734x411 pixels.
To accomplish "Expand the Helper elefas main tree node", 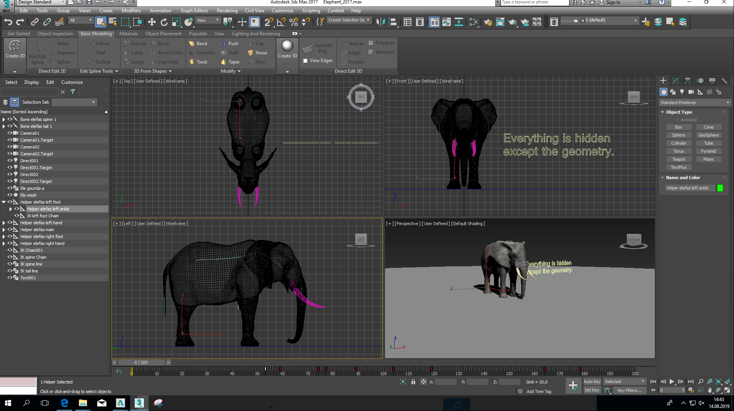I will [x=4, y=230].
